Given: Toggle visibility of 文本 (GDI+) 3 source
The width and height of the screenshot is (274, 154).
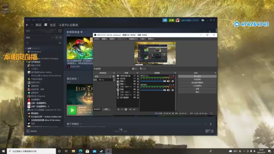Looking at the screenshot, I should click(135, 87).
